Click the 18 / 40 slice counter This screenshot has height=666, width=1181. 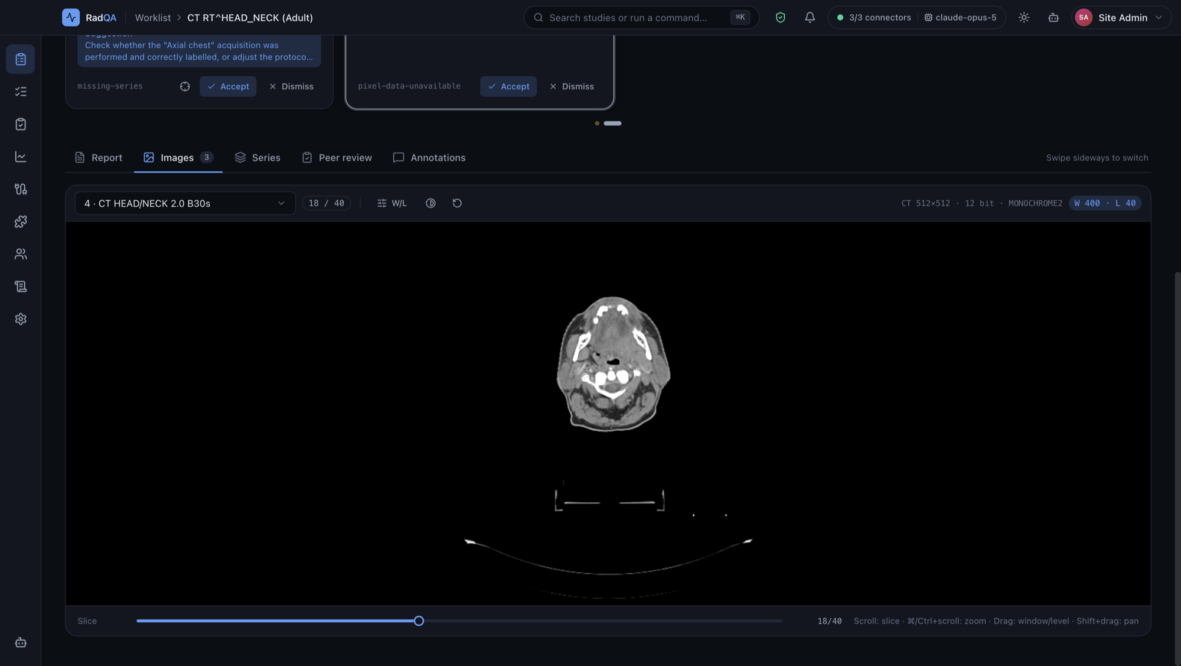(x=327, y=203)
